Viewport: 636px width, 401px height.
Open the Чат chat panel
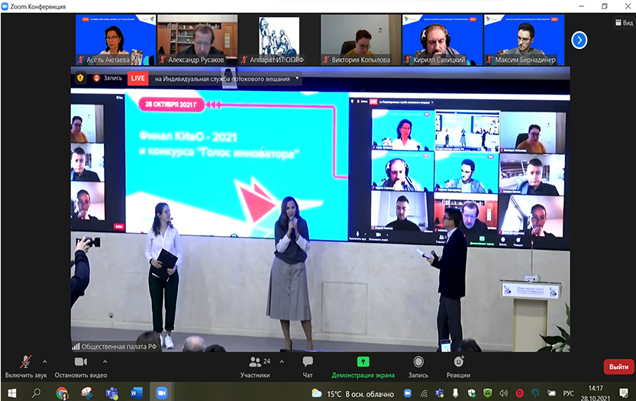pos(308,365)
